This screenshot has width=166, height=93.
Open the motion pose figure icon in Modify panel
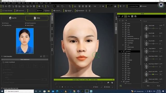pos(122,16)
